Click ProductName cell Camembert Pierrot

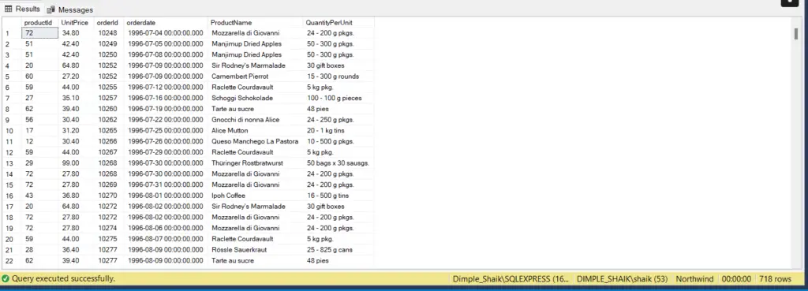[255, 76]
